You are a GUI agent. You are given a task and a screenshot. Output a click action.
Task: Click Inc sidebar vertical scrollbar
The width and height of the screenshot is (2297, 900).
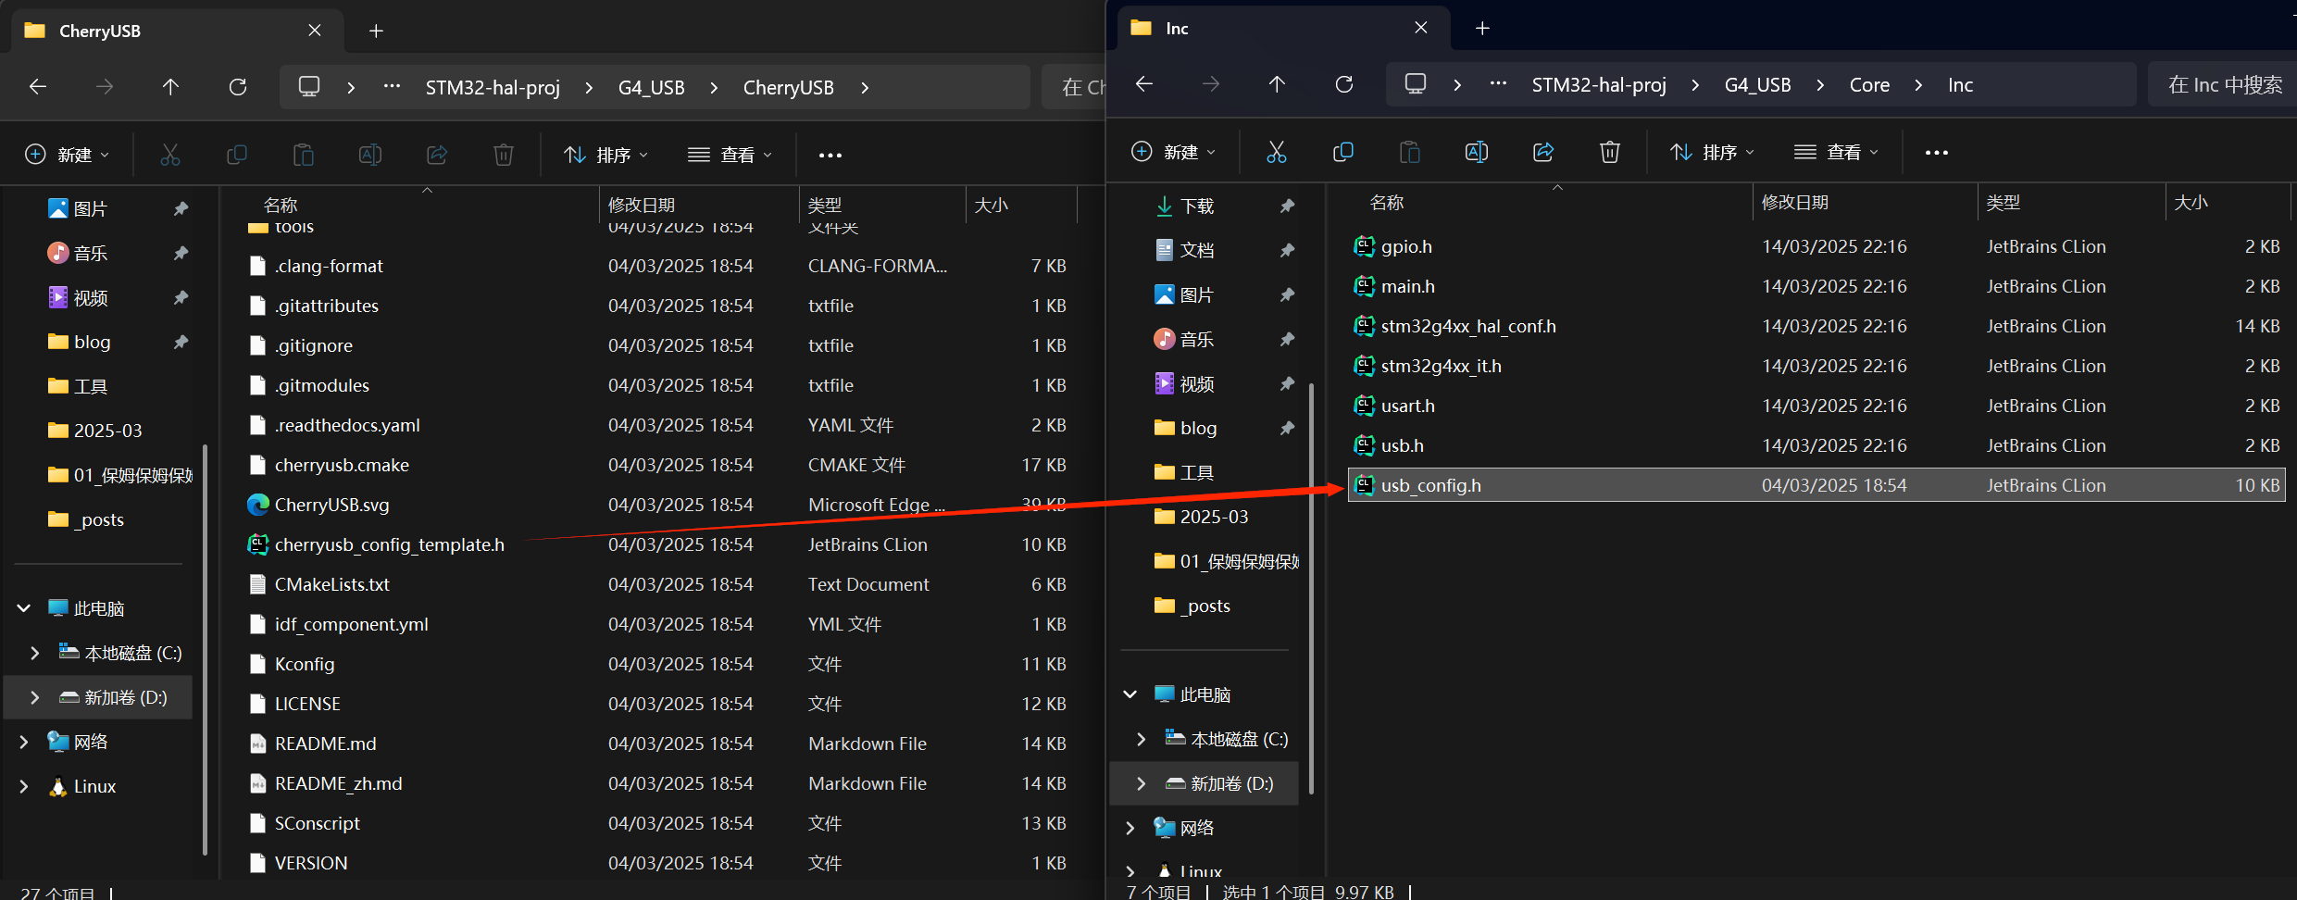point(1311,589)
